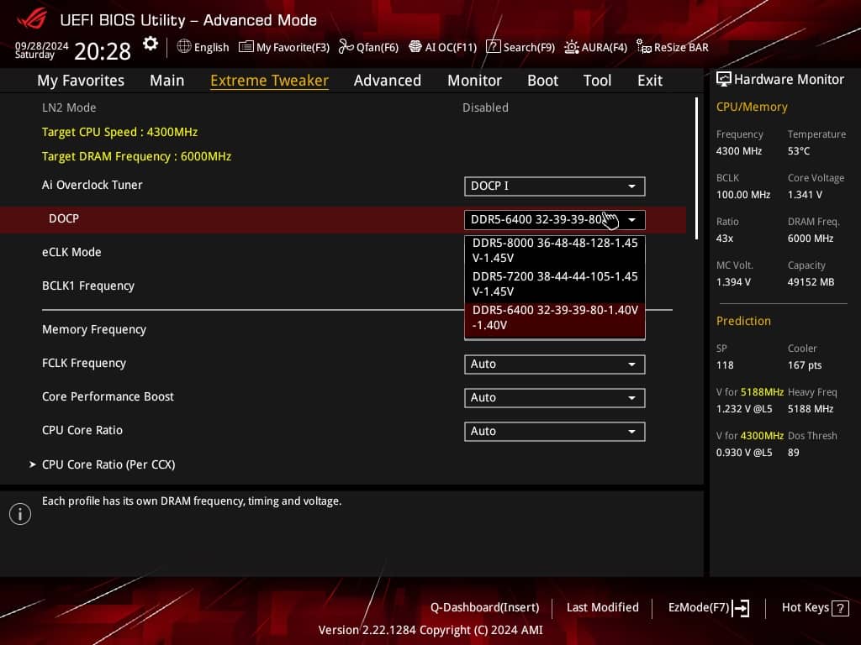Open the My Favorites tab
The width and height of the screenshot is (861, 645).
coord(81,81)
